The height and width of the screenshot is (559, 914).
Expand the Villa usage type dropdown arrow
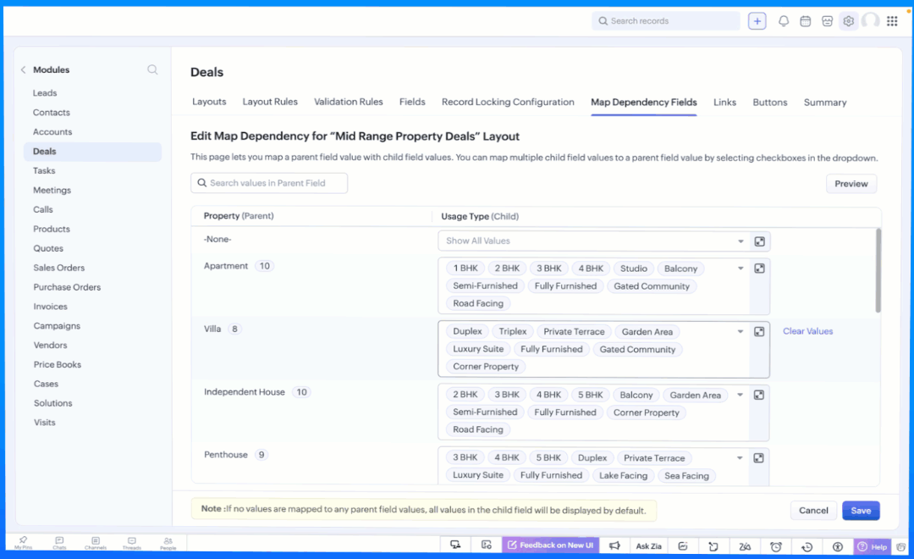click(741, 332)
